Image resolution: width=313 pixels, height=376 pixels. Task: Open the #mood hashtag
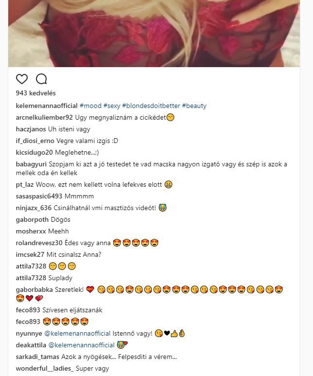point(90,106)
